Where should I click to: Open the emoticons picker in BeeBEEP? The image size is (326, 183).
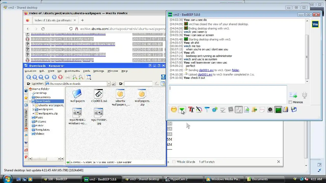[x=174, y=110]
